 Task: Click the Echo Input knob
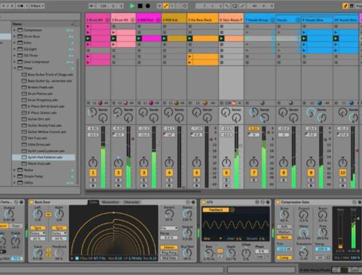coord(37,253)
